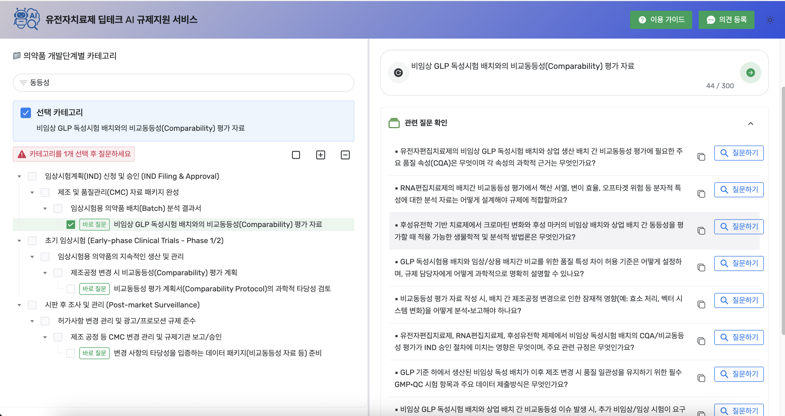Copy the question about RNA편집치료제 배치간 비교동등성
Image resolution: width=785 pixels, height=416 pixels.
pos(701,194)
